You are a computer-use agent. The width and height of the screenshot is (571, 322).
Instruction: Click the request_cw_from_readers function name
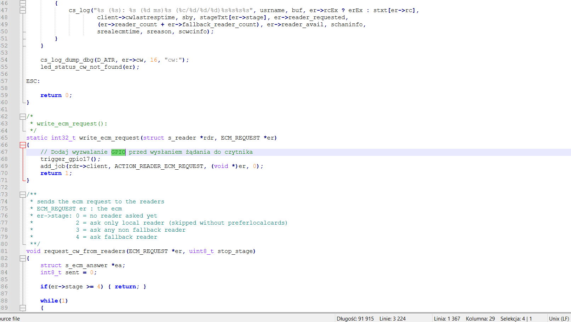point(84,251)
